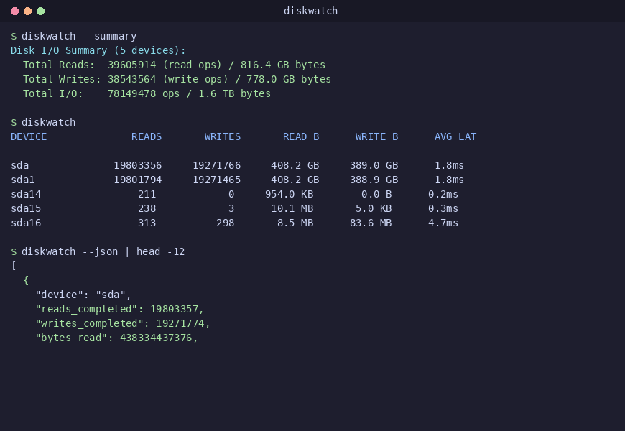Screen dimensions: 625x431
Task: Click the bytes_read value 438334437376
Action: 156,338
